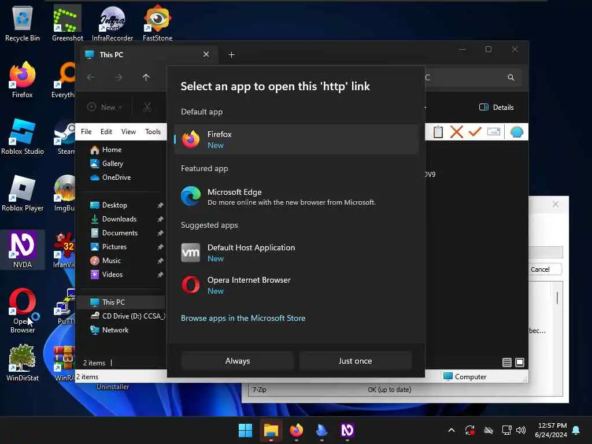
Task: Select Opera Internet Browser option
Action: (x=297, y=286)
